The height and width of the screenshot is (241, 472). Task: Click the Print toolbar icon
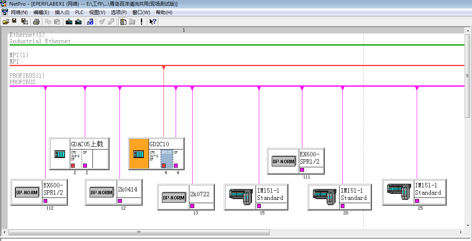pyautogui.click(x=36, y=22)
